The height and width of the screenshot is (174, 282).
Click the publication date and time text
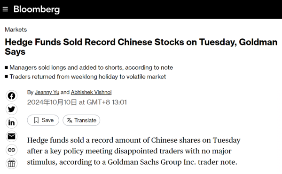[77, 102]
